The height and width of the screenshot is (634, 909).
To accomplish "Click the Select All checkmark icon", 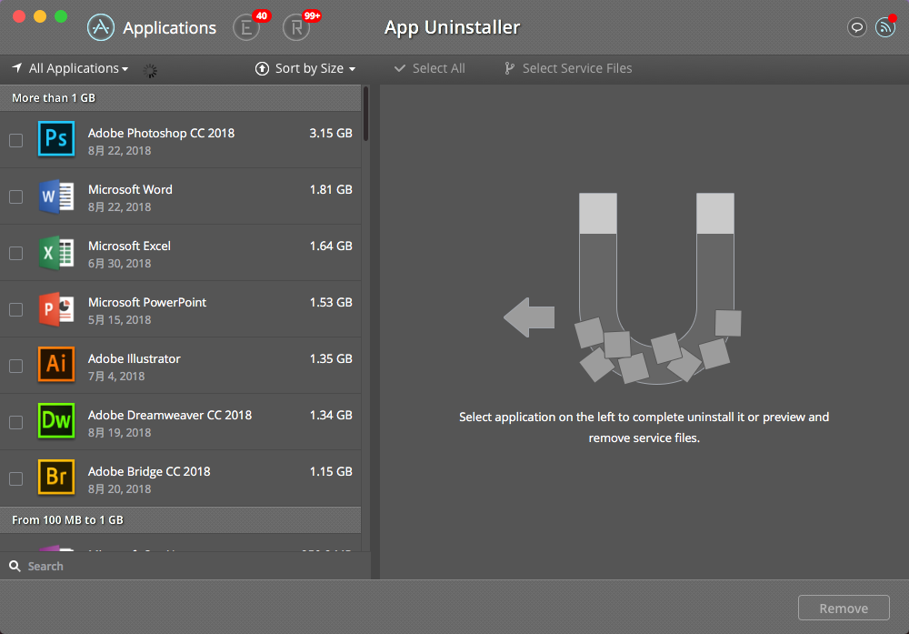I will [399, 68].
